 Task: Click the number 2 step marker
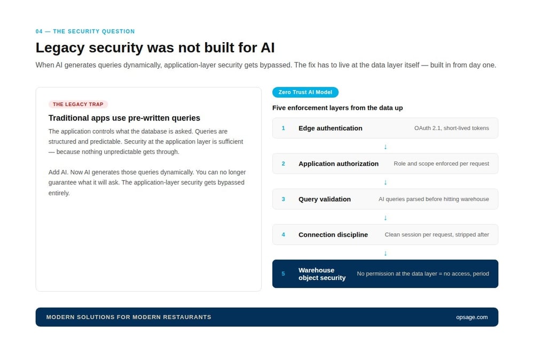point(284,164)
